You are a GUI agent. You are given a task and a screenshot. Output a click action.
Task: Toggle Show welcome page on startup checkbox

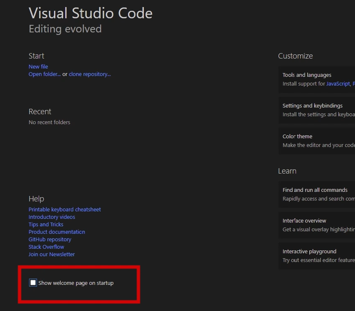(33, 282)
